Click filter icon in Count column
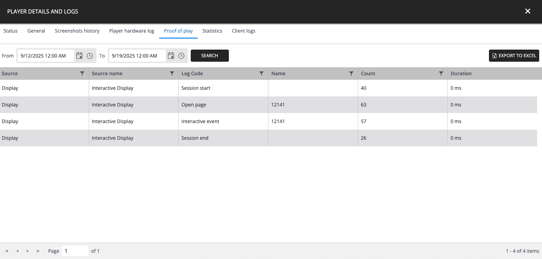542x259 pixels. (x=441, y=74)
